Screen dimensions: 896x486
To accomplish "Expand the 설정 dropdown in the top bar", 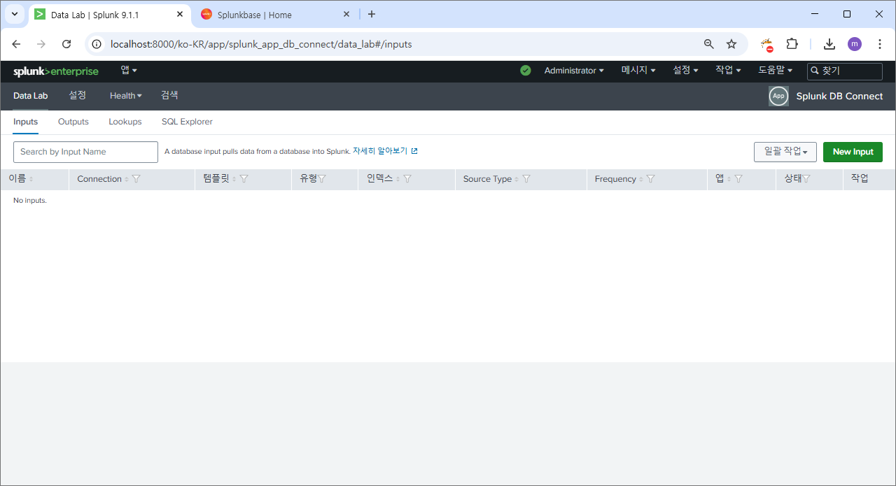I will pyautogui.click(x=686, y=71).
